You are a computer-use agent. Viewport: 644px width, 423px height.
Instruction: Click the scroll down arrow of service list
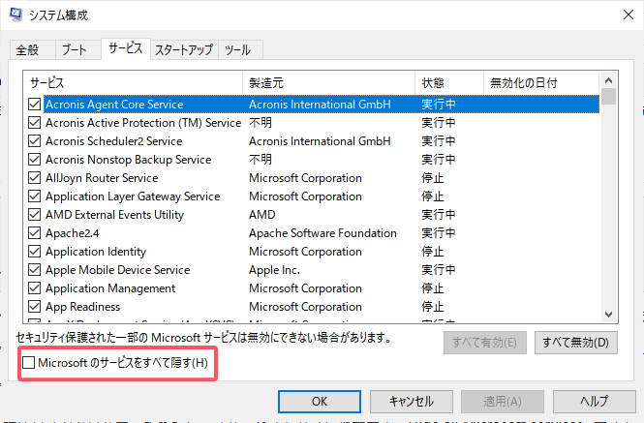[609, 314]
